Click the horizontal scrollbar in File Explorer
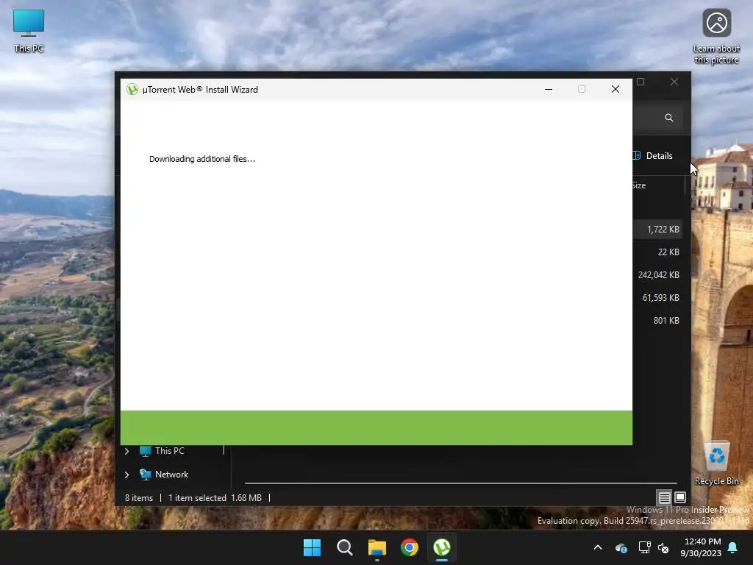The image size is (753, 565). 460,483
